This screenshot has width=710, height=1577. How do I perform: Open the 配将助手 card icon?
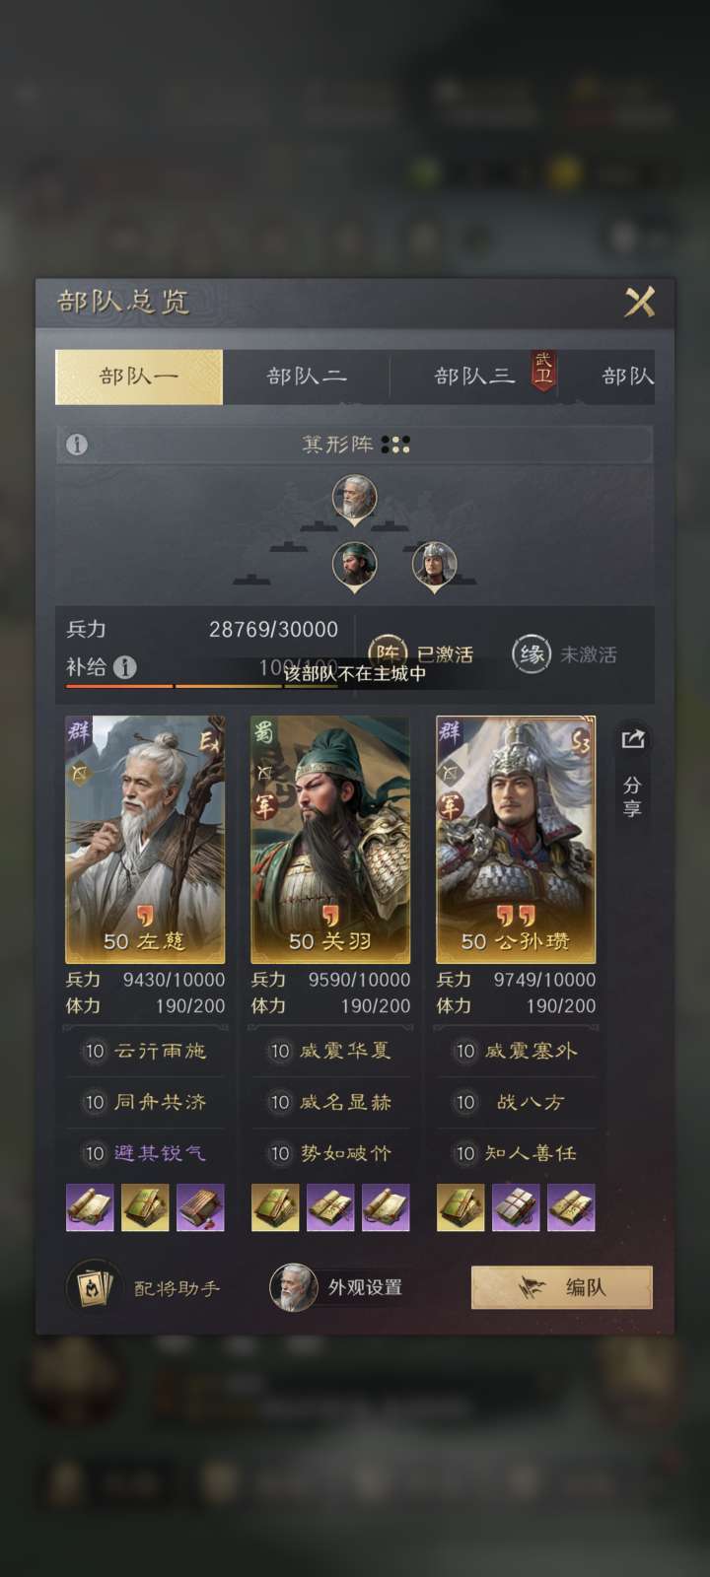coord(95,1287)
